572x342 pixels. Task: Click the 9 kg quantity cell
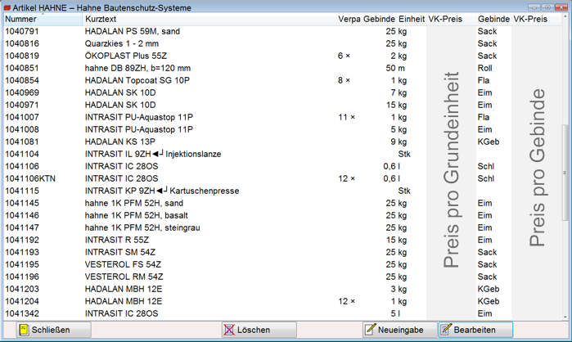(399, 142)
